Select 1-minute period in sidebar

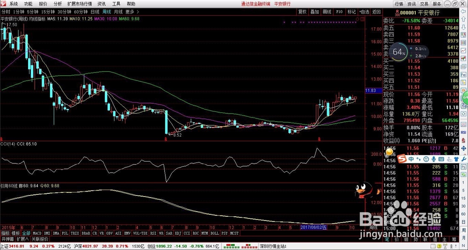pyautogui.click(x=463, y=182)
